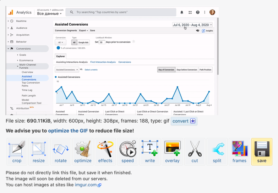This screenshot has width=278, height=193.
Task: Click the Analytics page vertical scrollbar
Action: click(218, 46)
